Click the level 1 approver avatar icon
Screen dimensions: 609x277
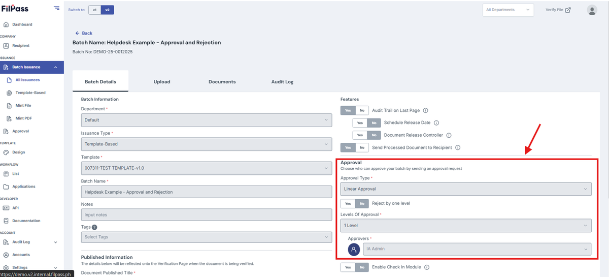click(x=354, y=249)
